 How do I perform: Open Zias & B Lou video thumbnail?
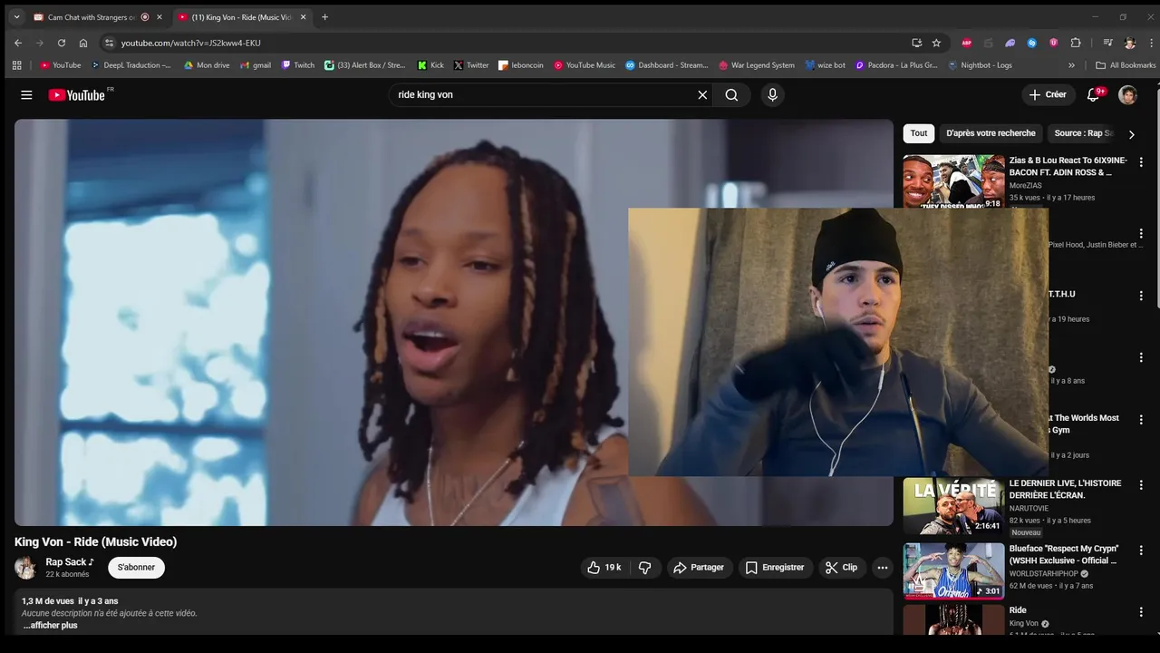click(x=953, y=182)
